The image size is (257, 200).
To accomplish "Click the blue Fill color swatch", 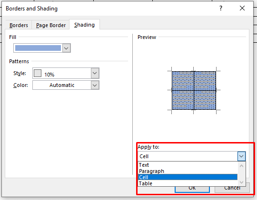I will 38,48.
